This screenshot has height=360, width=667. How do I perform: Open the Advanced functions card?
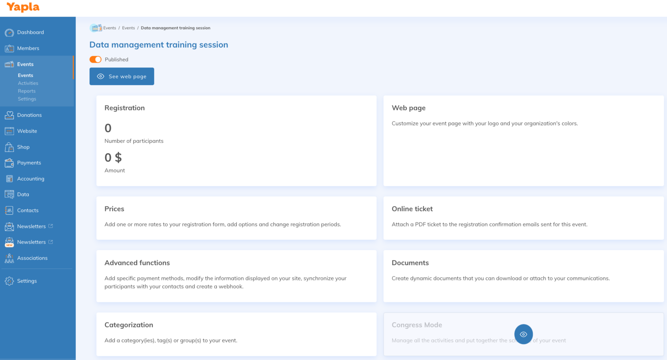[x=236, y=276]
